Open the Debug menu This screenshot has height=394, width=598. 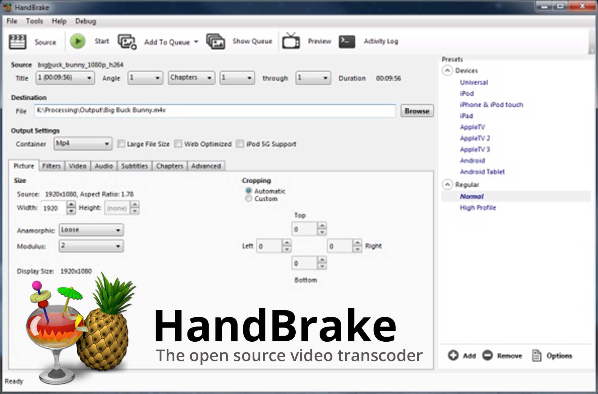(86, 21)
